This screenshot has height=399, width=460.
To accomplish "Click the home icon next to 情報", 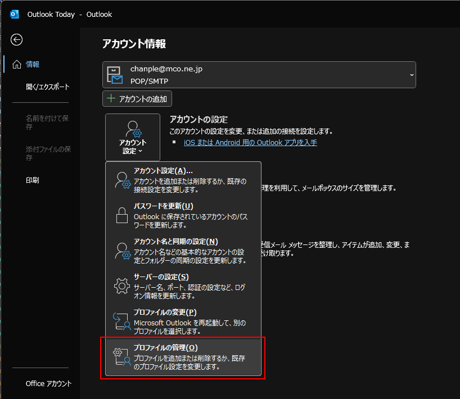I will [x=17, y=64].
